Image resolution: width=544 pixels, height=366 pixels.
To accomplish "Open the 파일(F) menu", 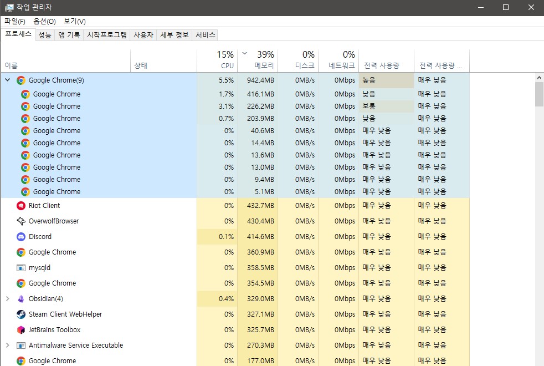I will click(15, 22).
